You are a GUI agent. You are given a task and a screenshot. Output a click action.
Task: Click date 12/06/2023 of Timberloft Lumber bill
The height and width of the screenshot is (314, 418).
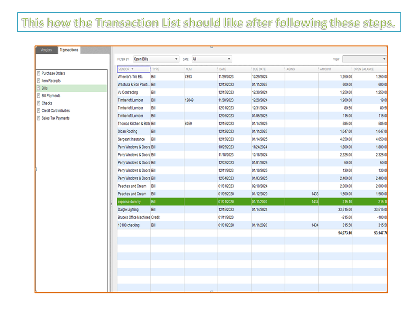226,116
